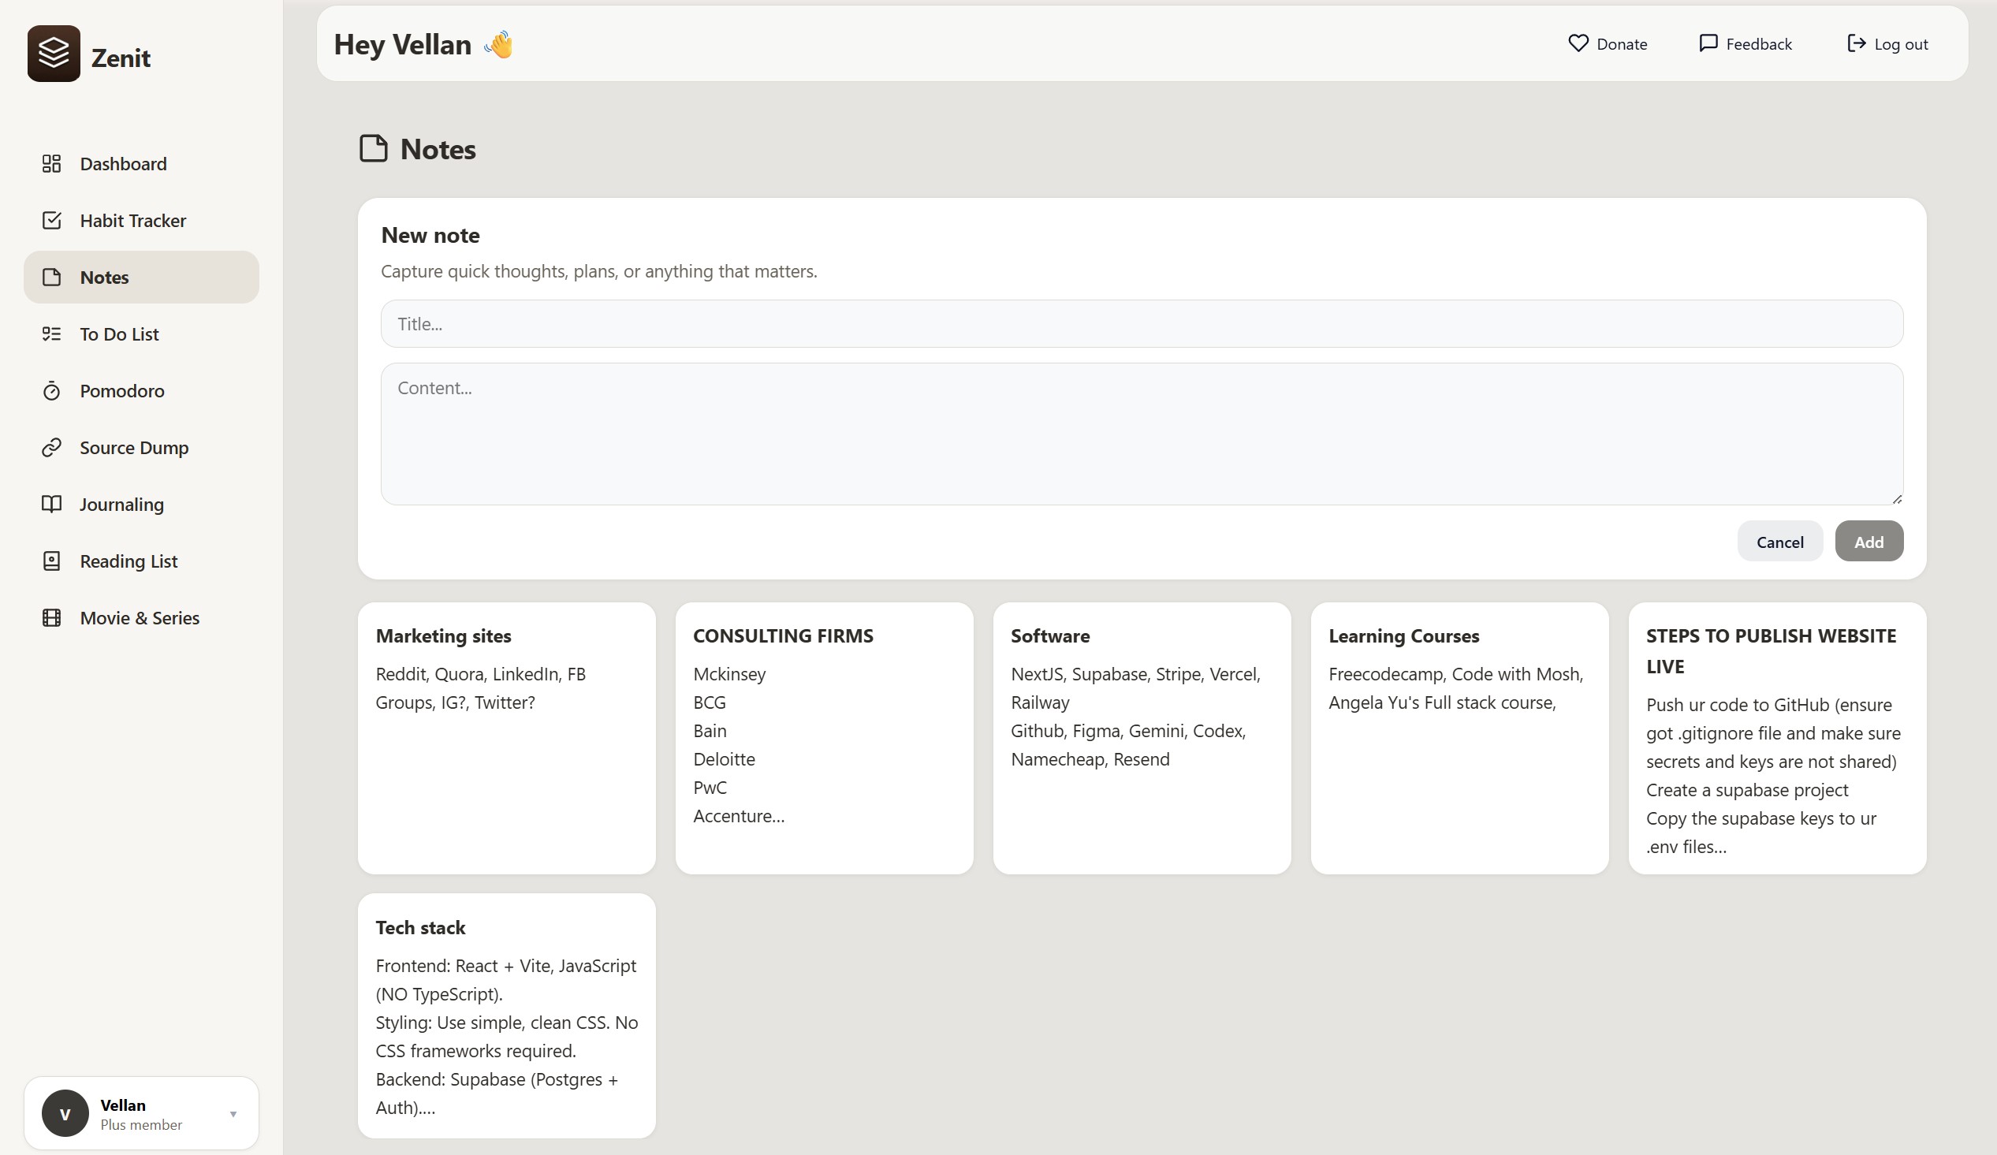Viewport: 1997px width, 1155px height.
Task: Click the Zenit logo icon
Action: click(x=53, y=53)
